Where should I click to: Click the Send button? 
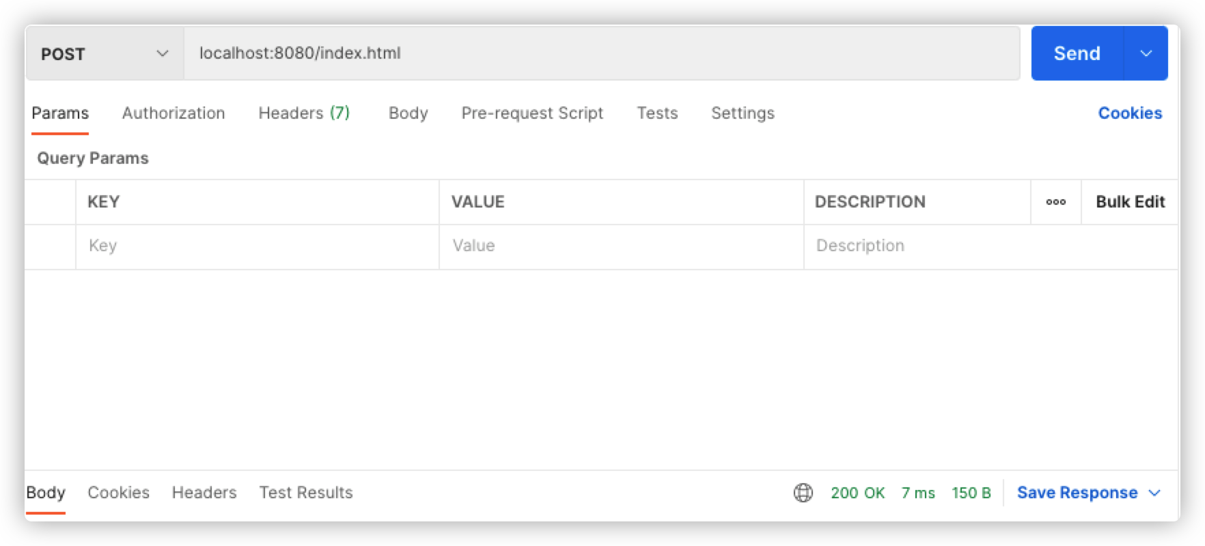point(1077,53)
